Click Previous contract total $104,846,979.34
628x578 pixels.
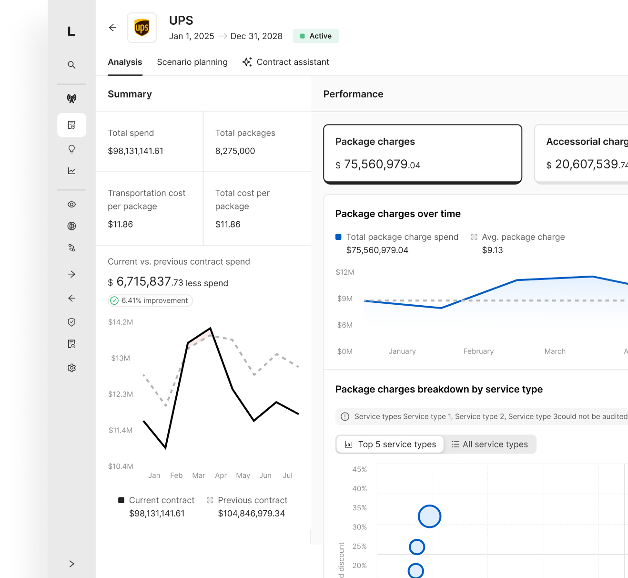click(x=252, y=514)
